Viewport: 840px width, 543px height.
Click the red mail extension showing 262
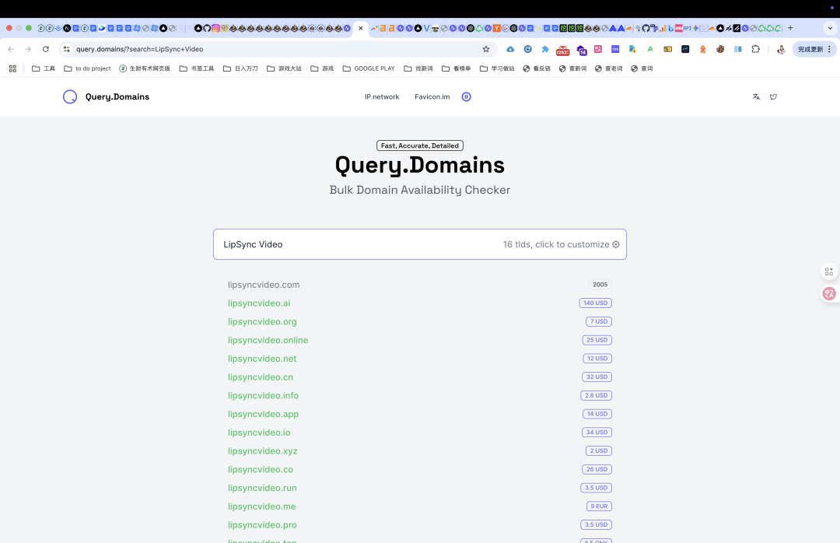pyautogui.click(x=562, y=51)
